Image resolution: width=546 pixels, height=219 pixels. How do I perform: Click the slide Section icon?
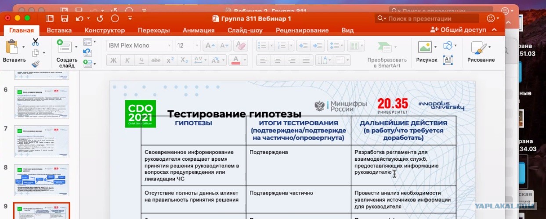pyautogui.click(x=87, y=64)
